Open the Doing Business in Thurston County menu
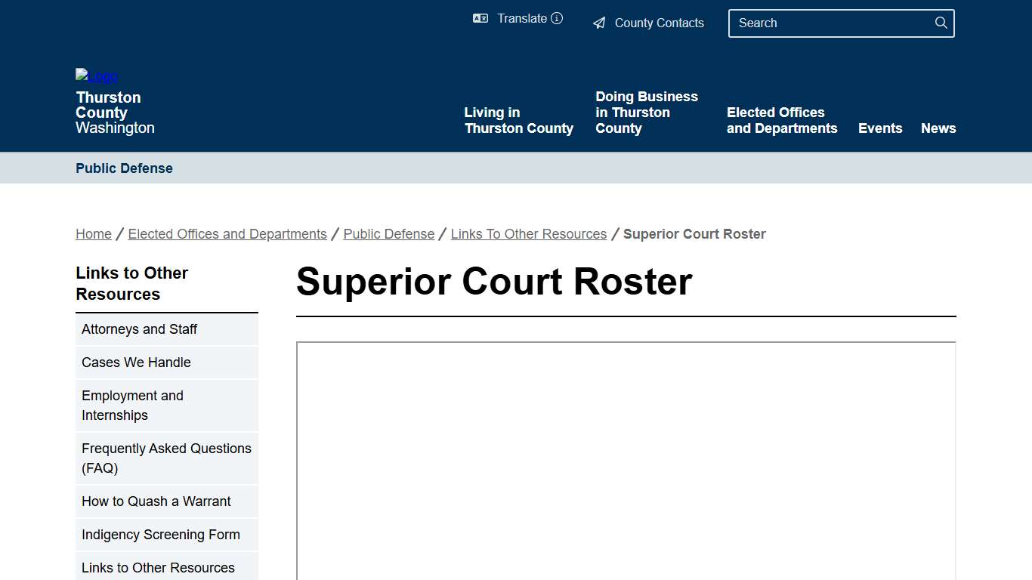 click(x=647, y=112)
